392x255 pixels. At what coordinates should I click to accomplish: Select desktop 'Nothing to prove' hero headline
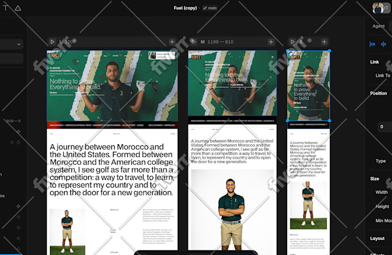click(75, 84)
